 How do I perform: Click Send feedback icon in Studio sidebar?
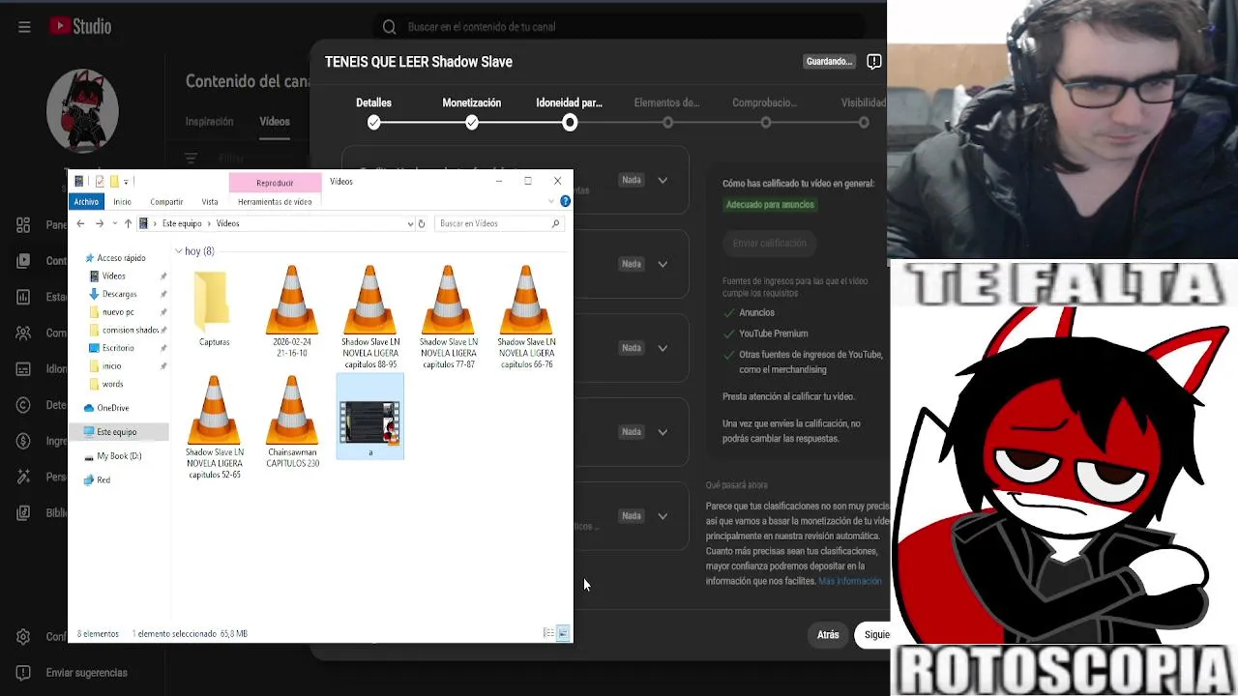pos(23,673)
